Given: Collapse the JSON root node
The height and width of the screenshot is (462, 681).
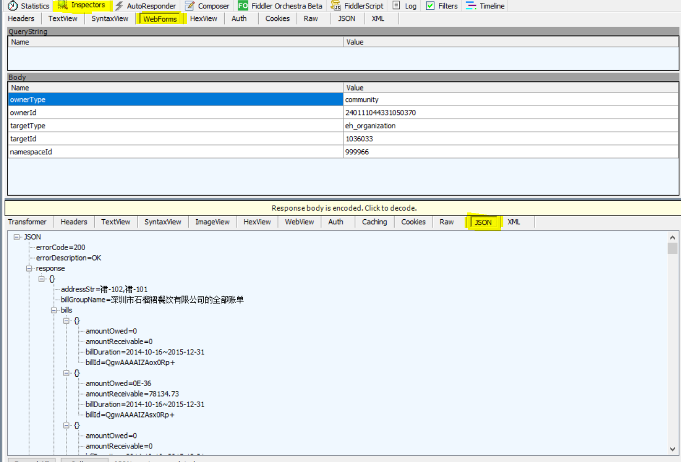Looking at the screenshot, I should (x=17, y=237).
